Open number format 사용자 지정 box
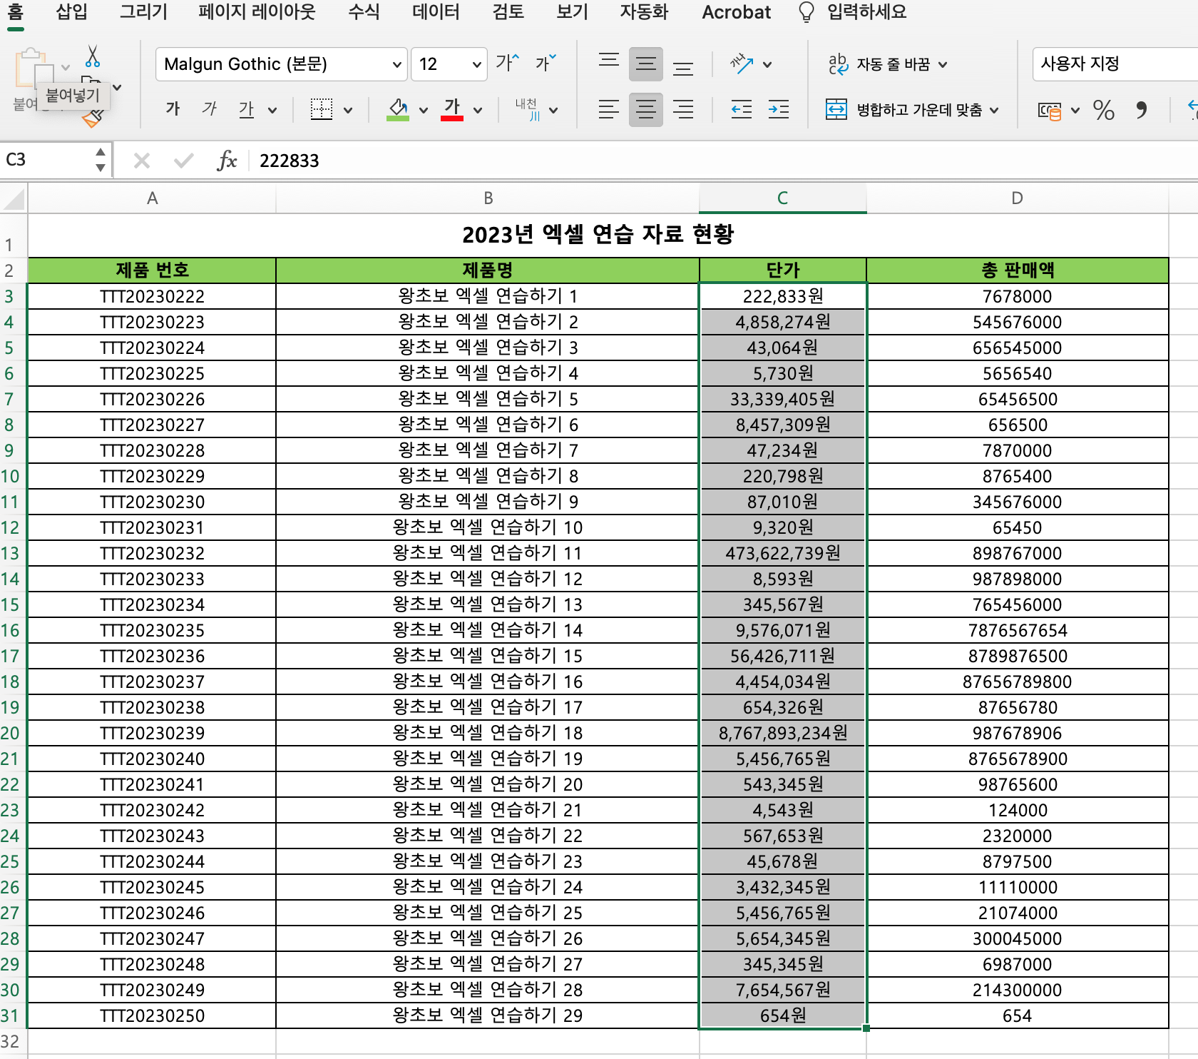The height and width of the screenshot is (1059, 1198). pos(1115,64)
